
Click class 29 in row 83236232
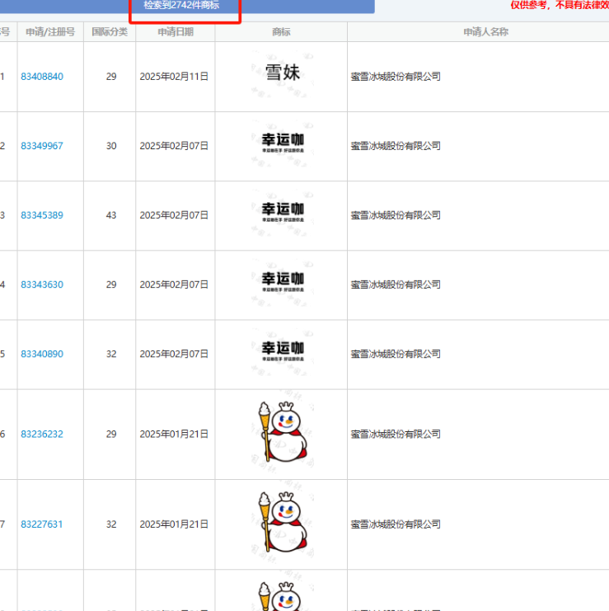(111, 434)
